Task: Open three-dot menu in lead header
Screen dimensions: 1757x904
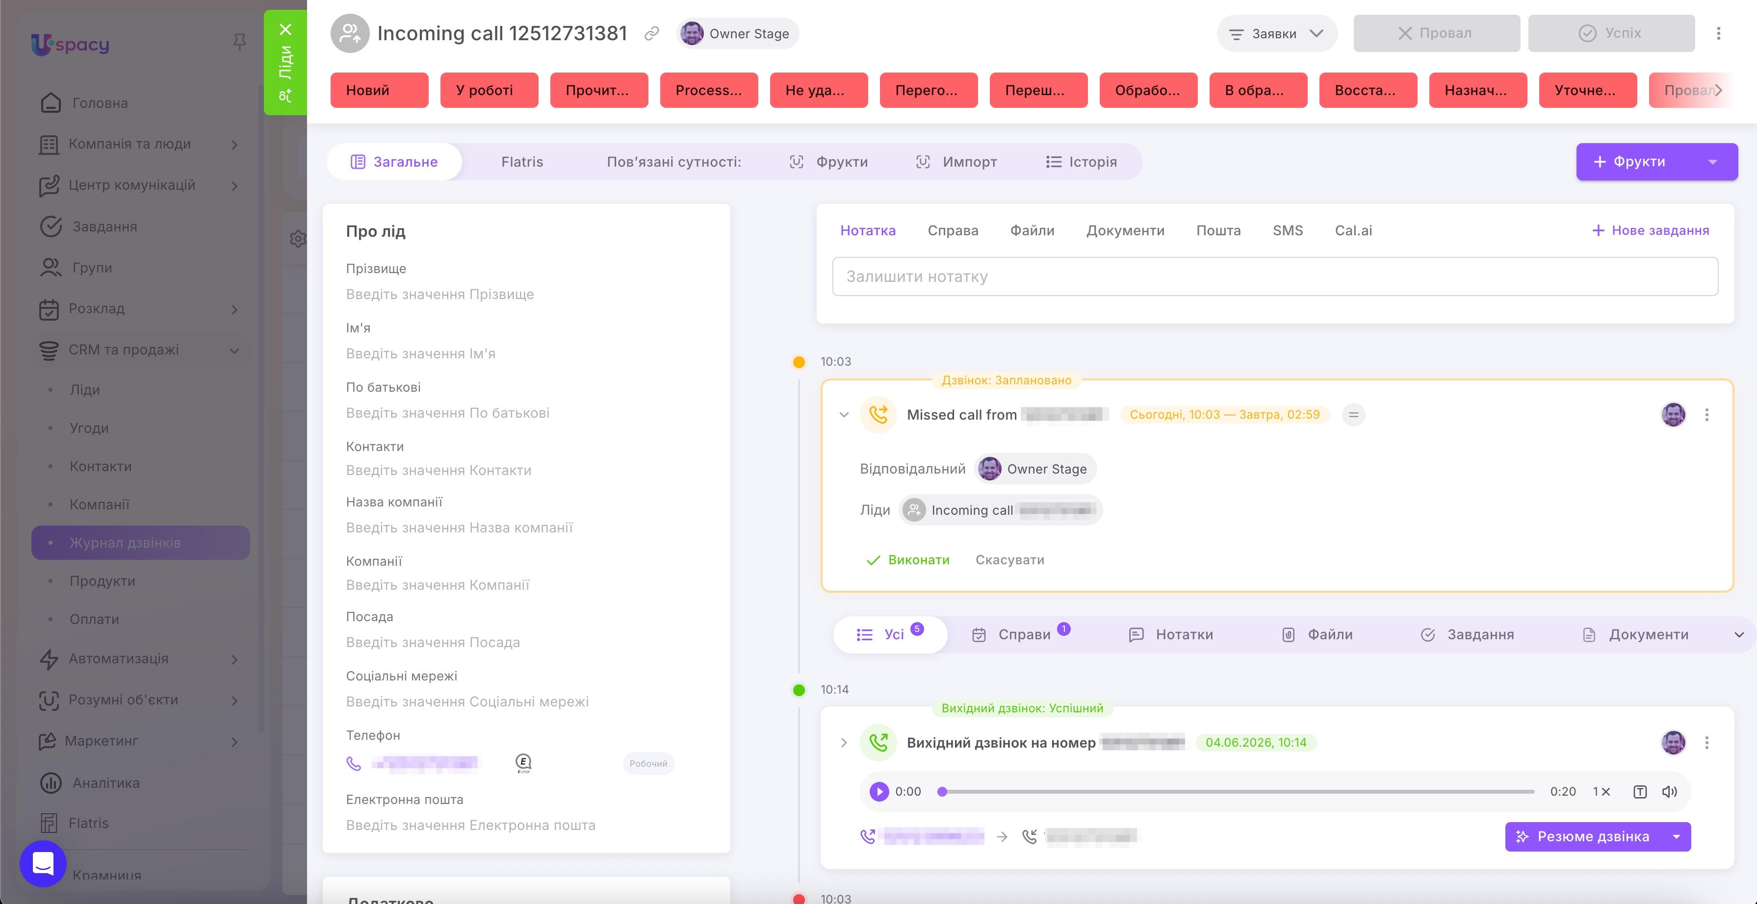Action: coord(1718,33)
